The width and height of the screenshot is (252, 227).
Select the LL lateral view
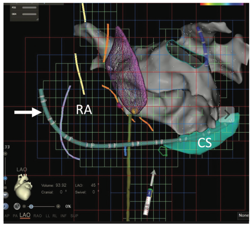[x=48, y=215]
